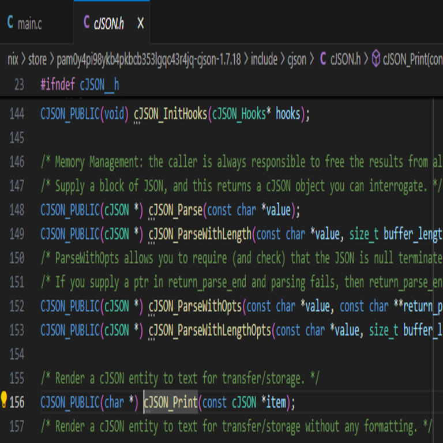Click the cJSON_Print function name on line 156

pos(171,402)
